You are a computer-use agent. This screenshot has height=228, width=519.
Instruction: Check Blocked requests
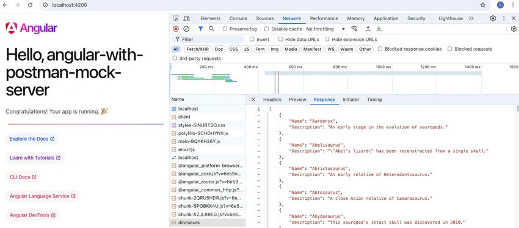[x=450, y=49]
